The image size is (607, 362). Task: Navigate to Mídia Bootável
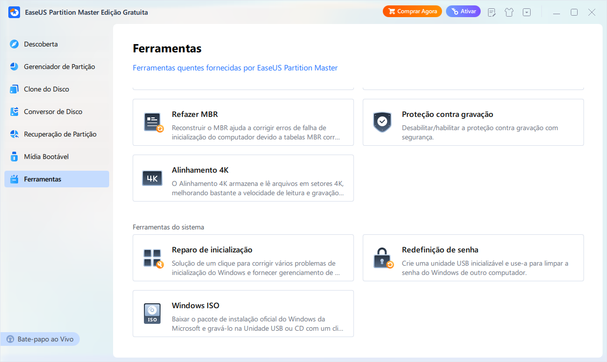pos(57,157)
